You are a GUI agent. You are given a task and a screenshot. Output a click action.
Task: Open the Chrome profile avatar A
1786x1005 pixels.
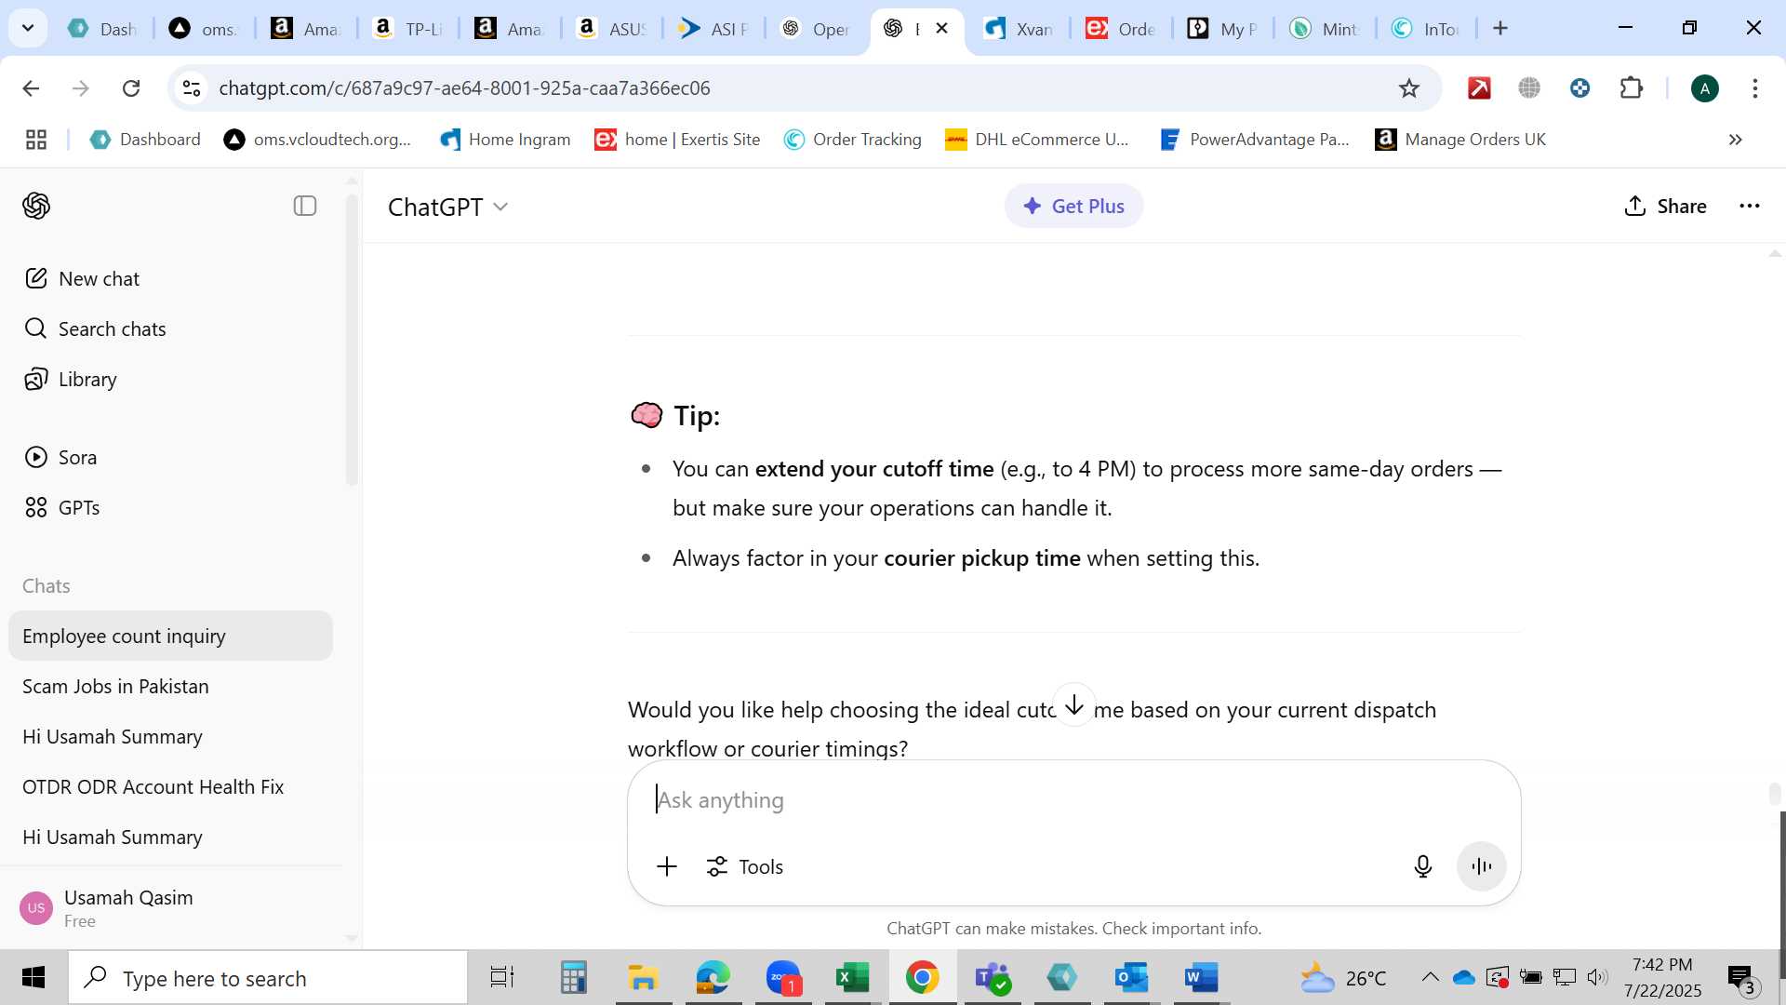coord(1705,88)
